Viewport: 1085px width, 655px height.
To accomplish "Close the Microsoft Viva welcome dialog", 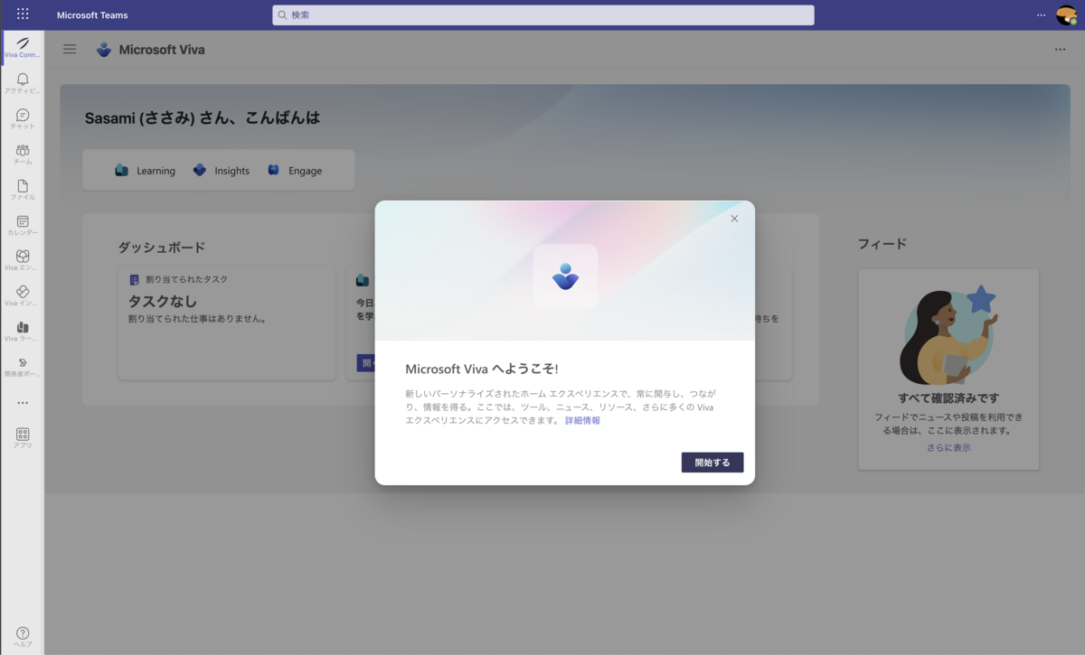I will 734,219.
